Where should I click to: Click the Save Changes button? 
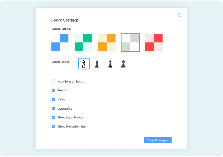point(158,140)
